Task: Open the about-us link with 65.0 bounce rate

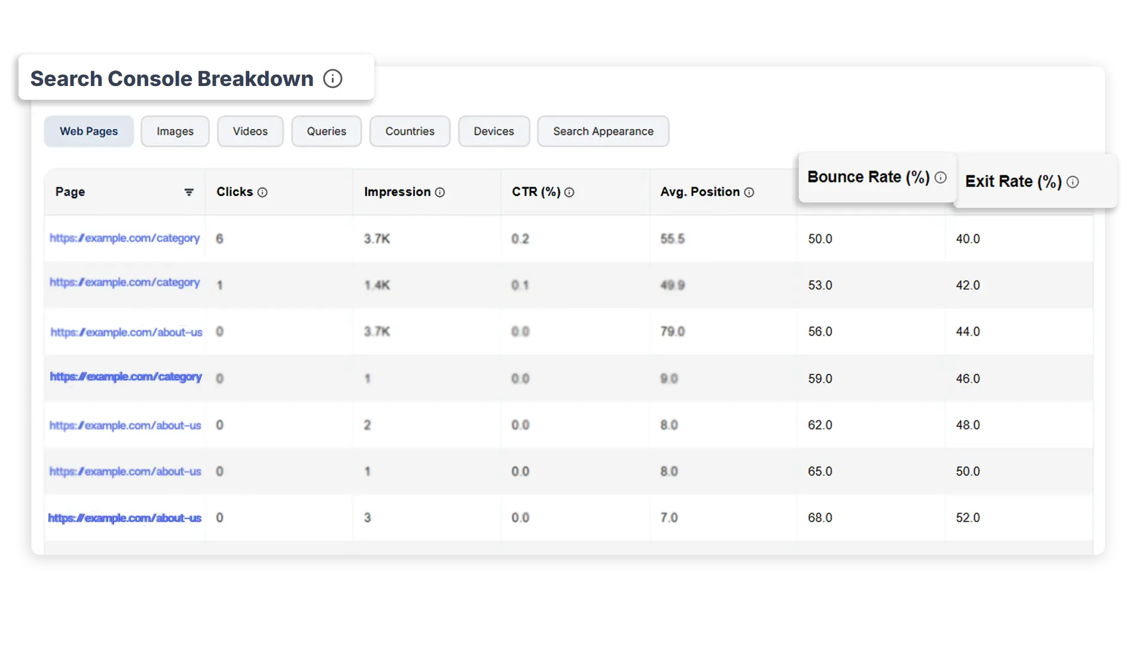Action: tap(125, 471)
